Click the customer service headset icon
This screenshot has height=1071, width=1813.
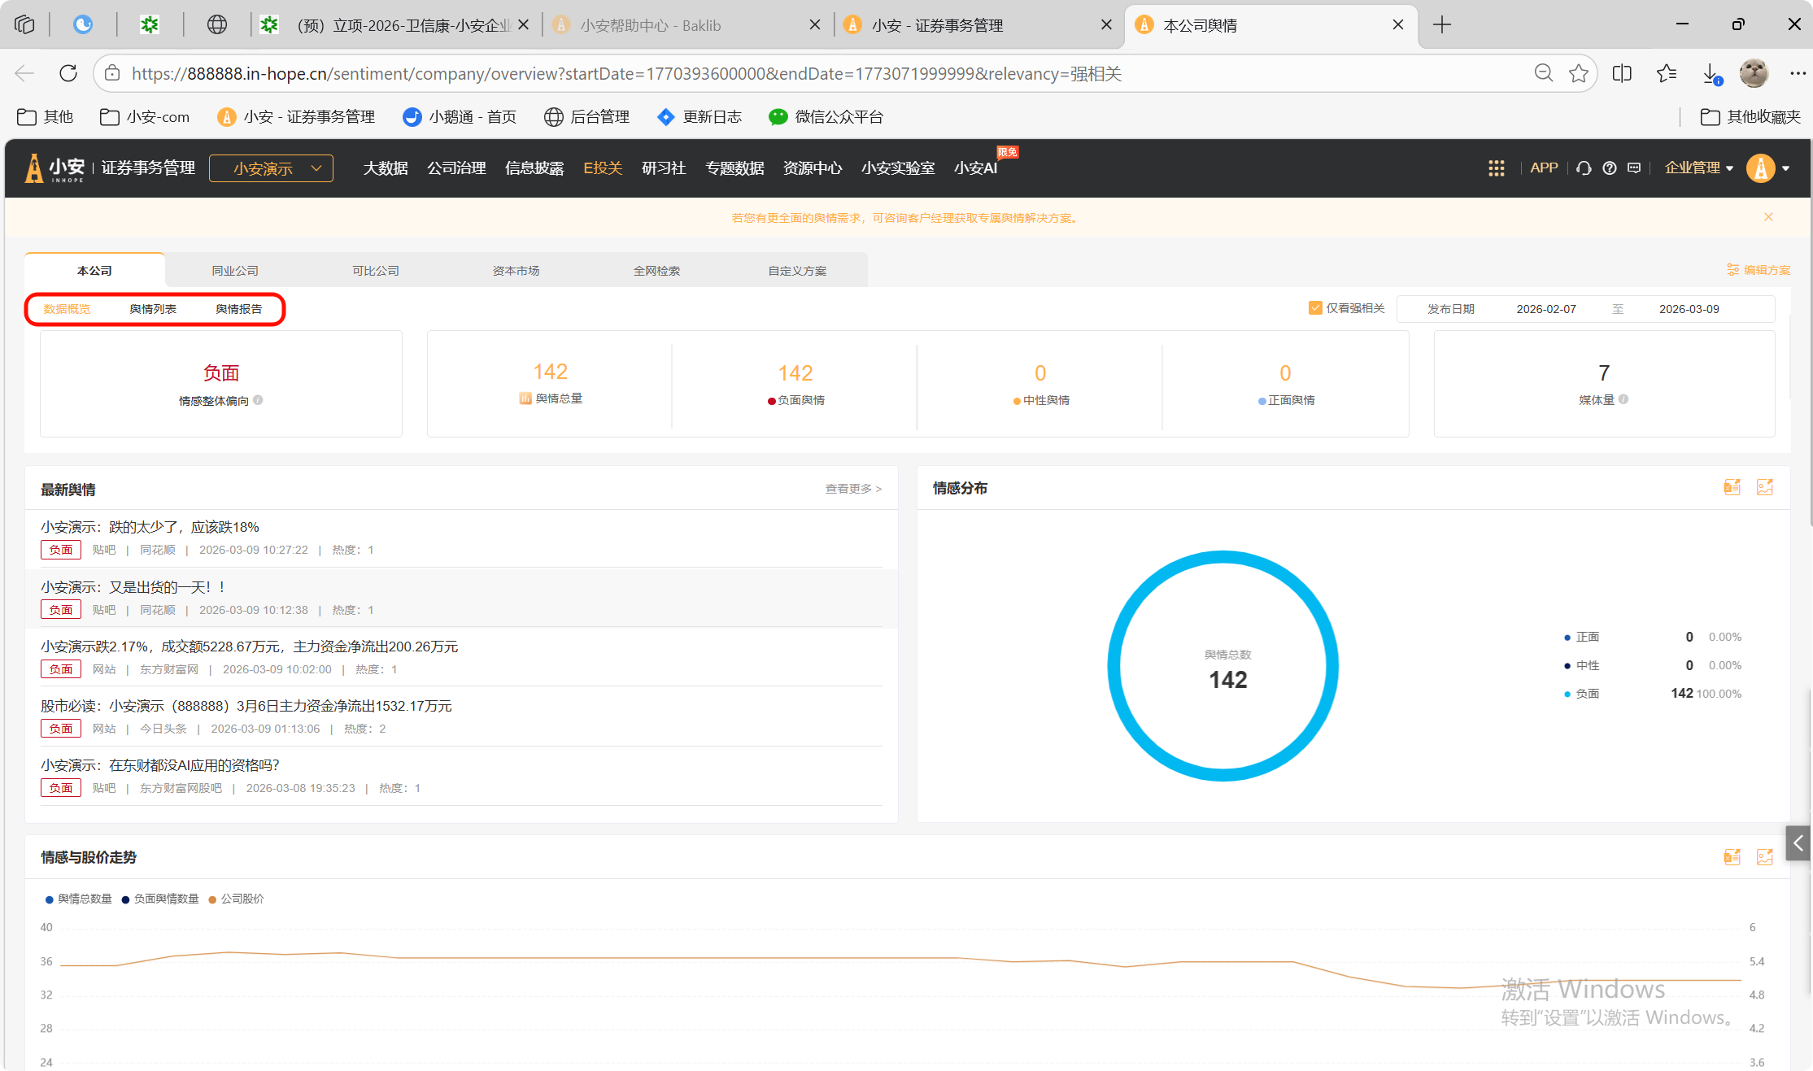pyautogui.click(x=1584, y=168)
